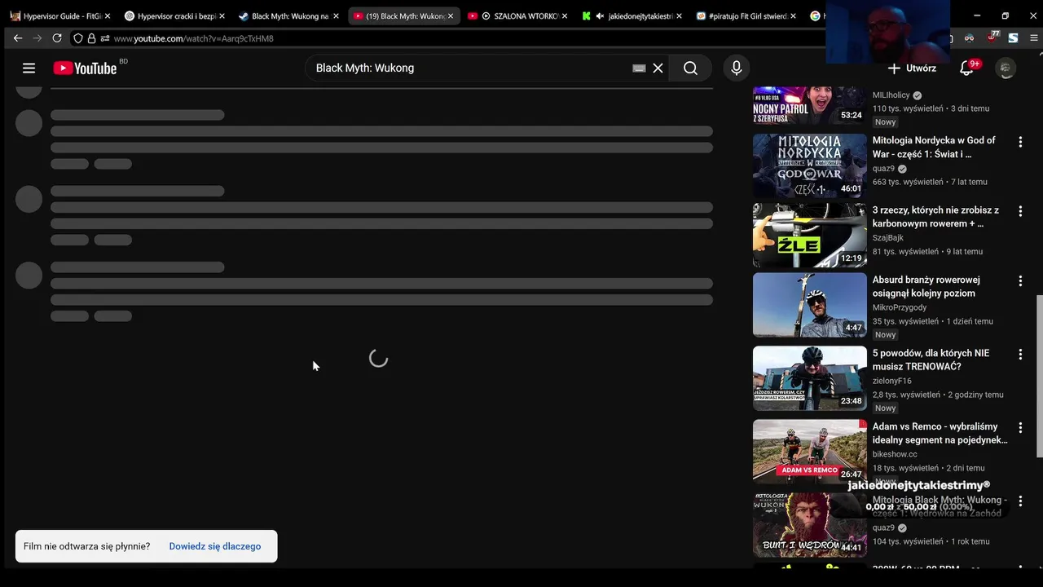Open the tracking protection shield icon
Viewport: 1043px width, 587px height.
[x=78, y=38]
